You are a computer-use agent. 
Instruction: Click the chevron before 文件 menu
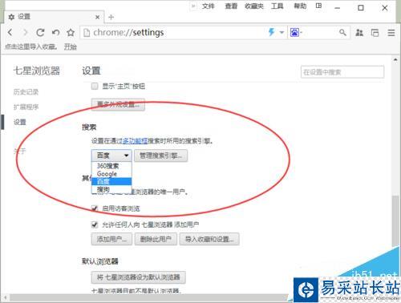pos(193,6)
